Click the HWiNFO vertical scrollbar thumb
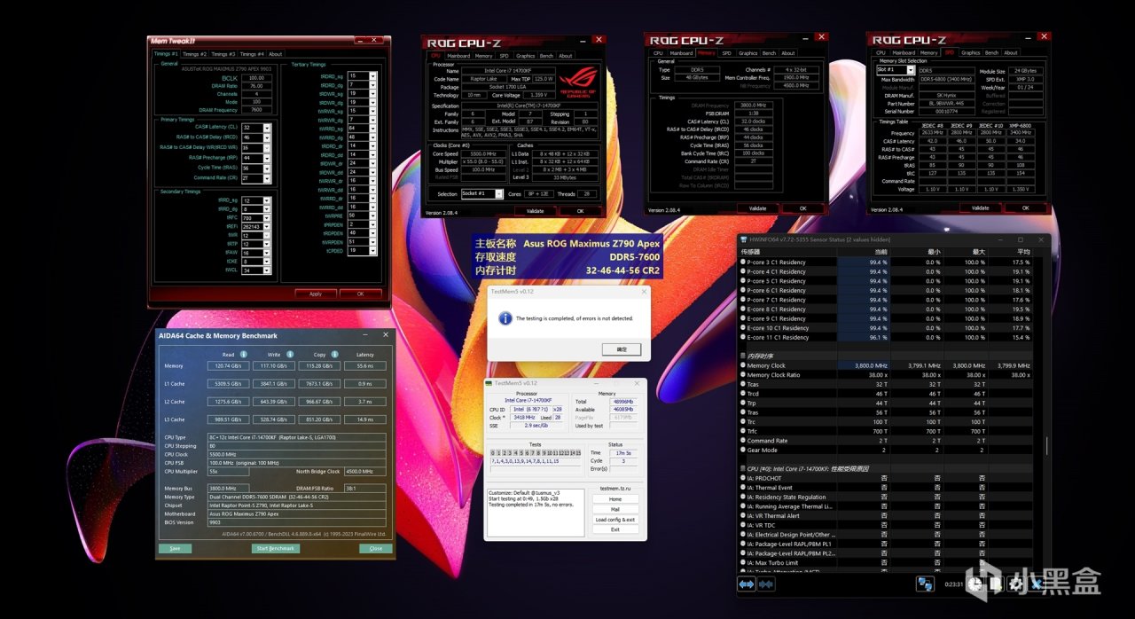1135x619 pixels. point(1047,444)
